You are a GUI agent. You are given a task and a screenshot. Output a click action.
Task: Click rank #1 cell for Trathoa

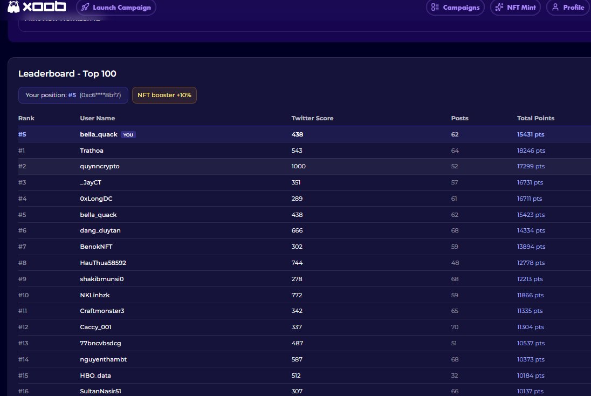tap(22, 151)
